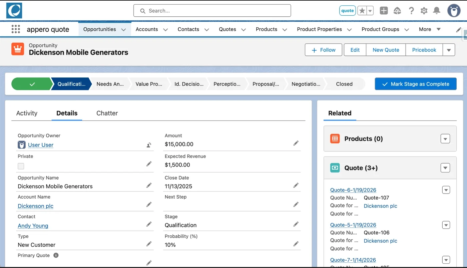
Task: Open the User User owner link
Action: click(x=41, y=145)
